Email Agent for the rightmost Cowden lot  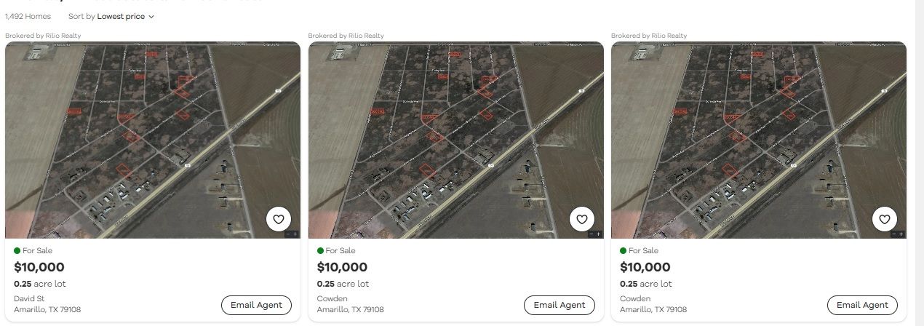pos(862,305)
